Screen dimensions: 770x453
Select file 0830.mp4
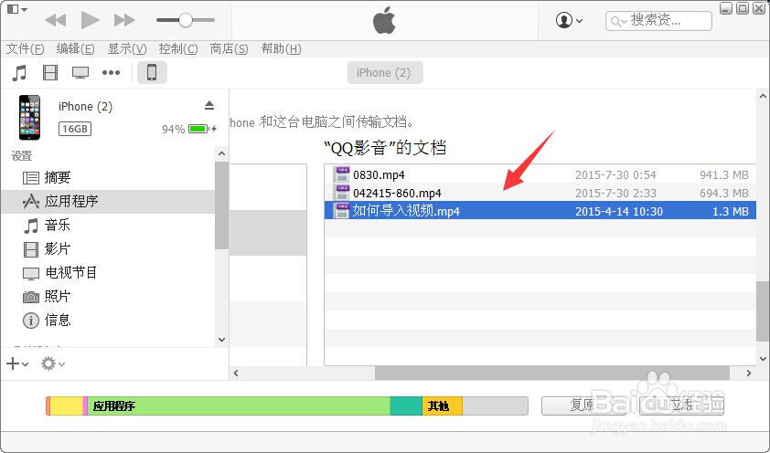point(540,174)
